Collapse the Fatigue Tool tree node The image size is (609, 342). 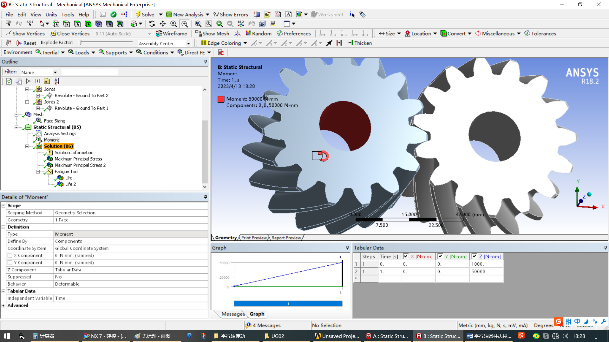point(38,171)
